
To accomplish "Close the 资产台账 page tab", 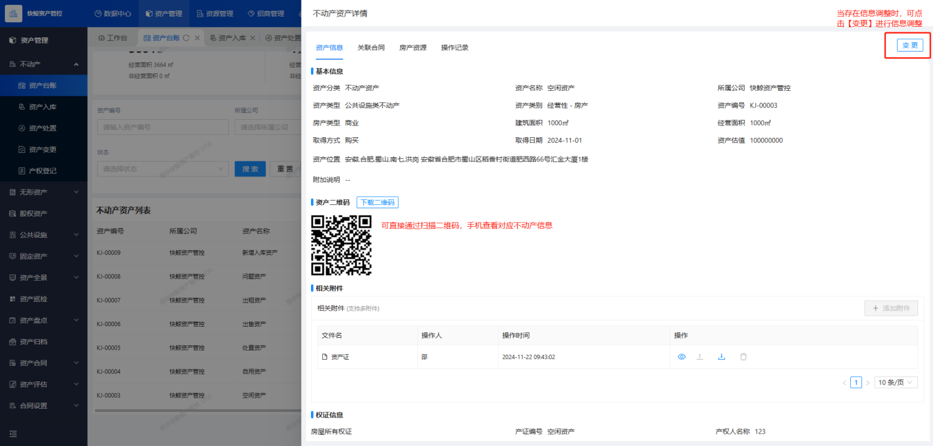I will pyautogui.click(x=197, y=38).
